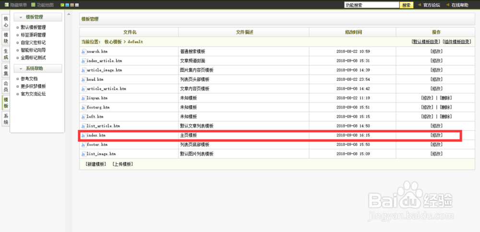This screenshot has width=480, height=232.
Task: Switch to the 模块 side tab
Action: coord(6,38)
